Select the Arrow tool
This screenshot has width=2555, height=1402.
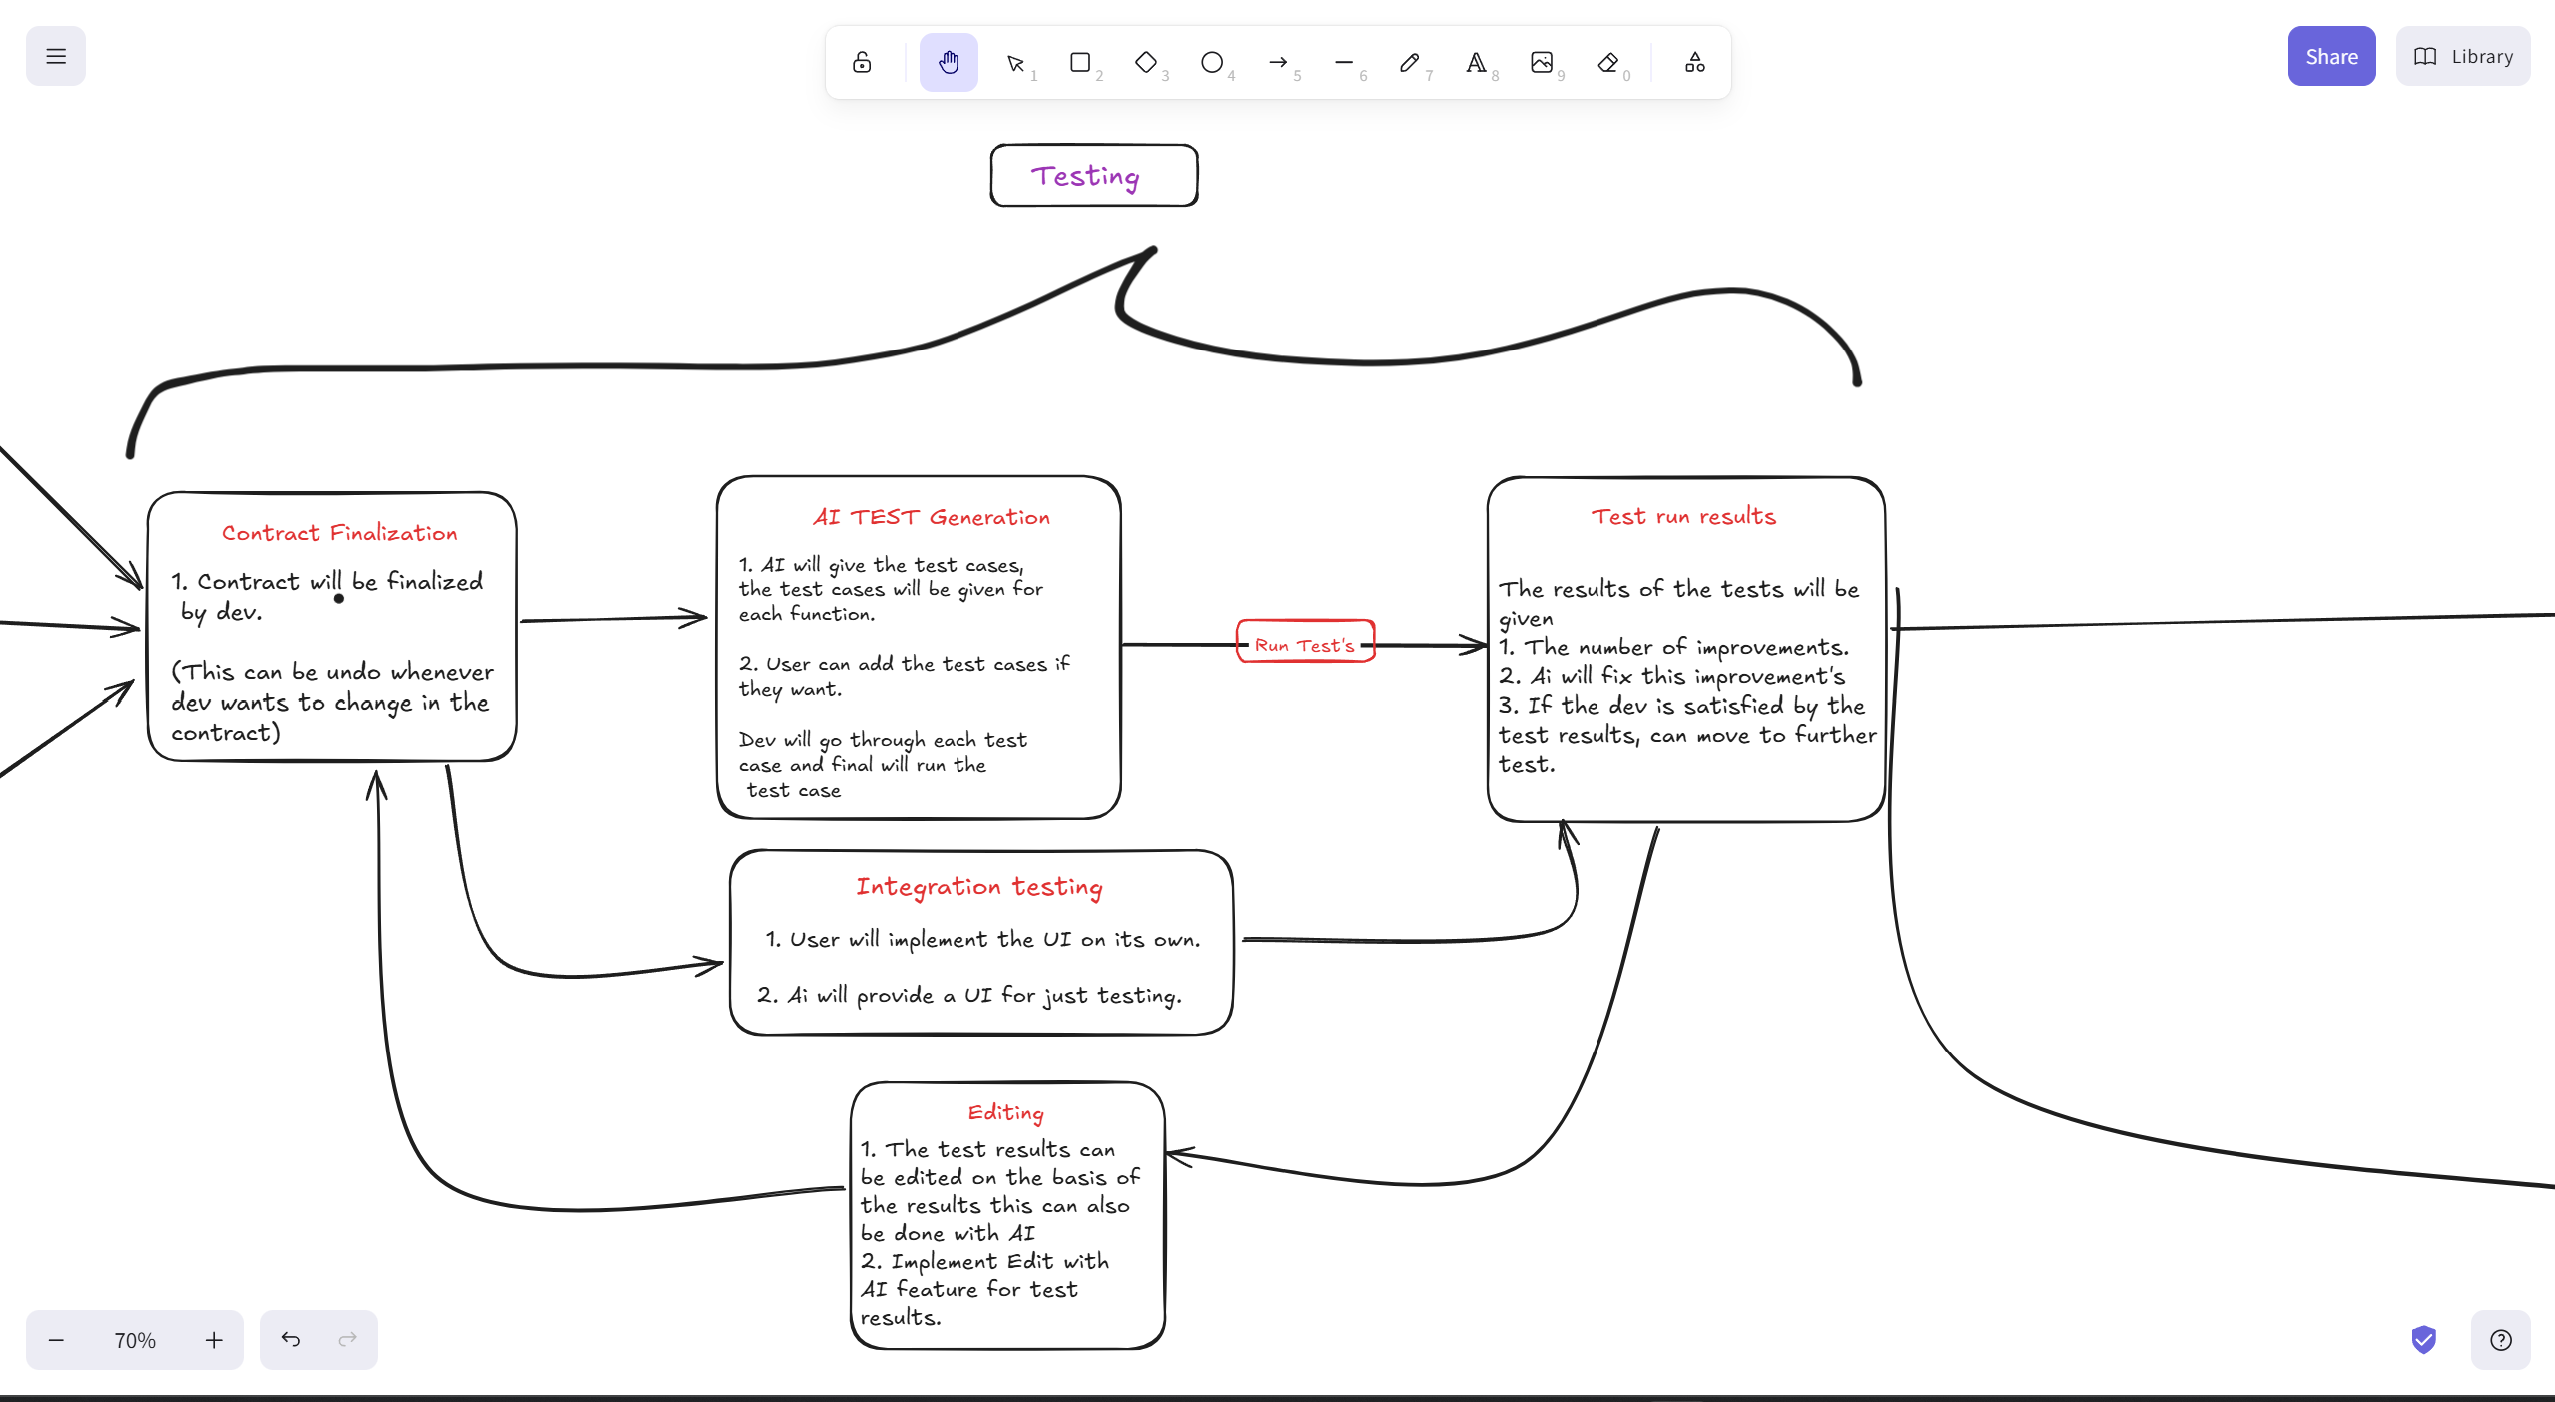coord(1279,62)
